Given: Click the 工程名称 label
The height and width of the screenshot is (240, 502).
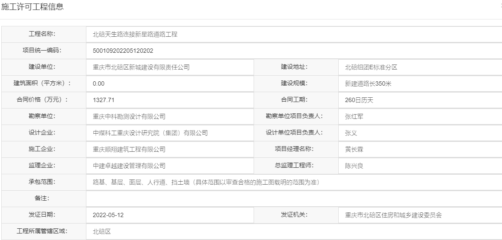Looking at the screenshot, I should (42, 34).
